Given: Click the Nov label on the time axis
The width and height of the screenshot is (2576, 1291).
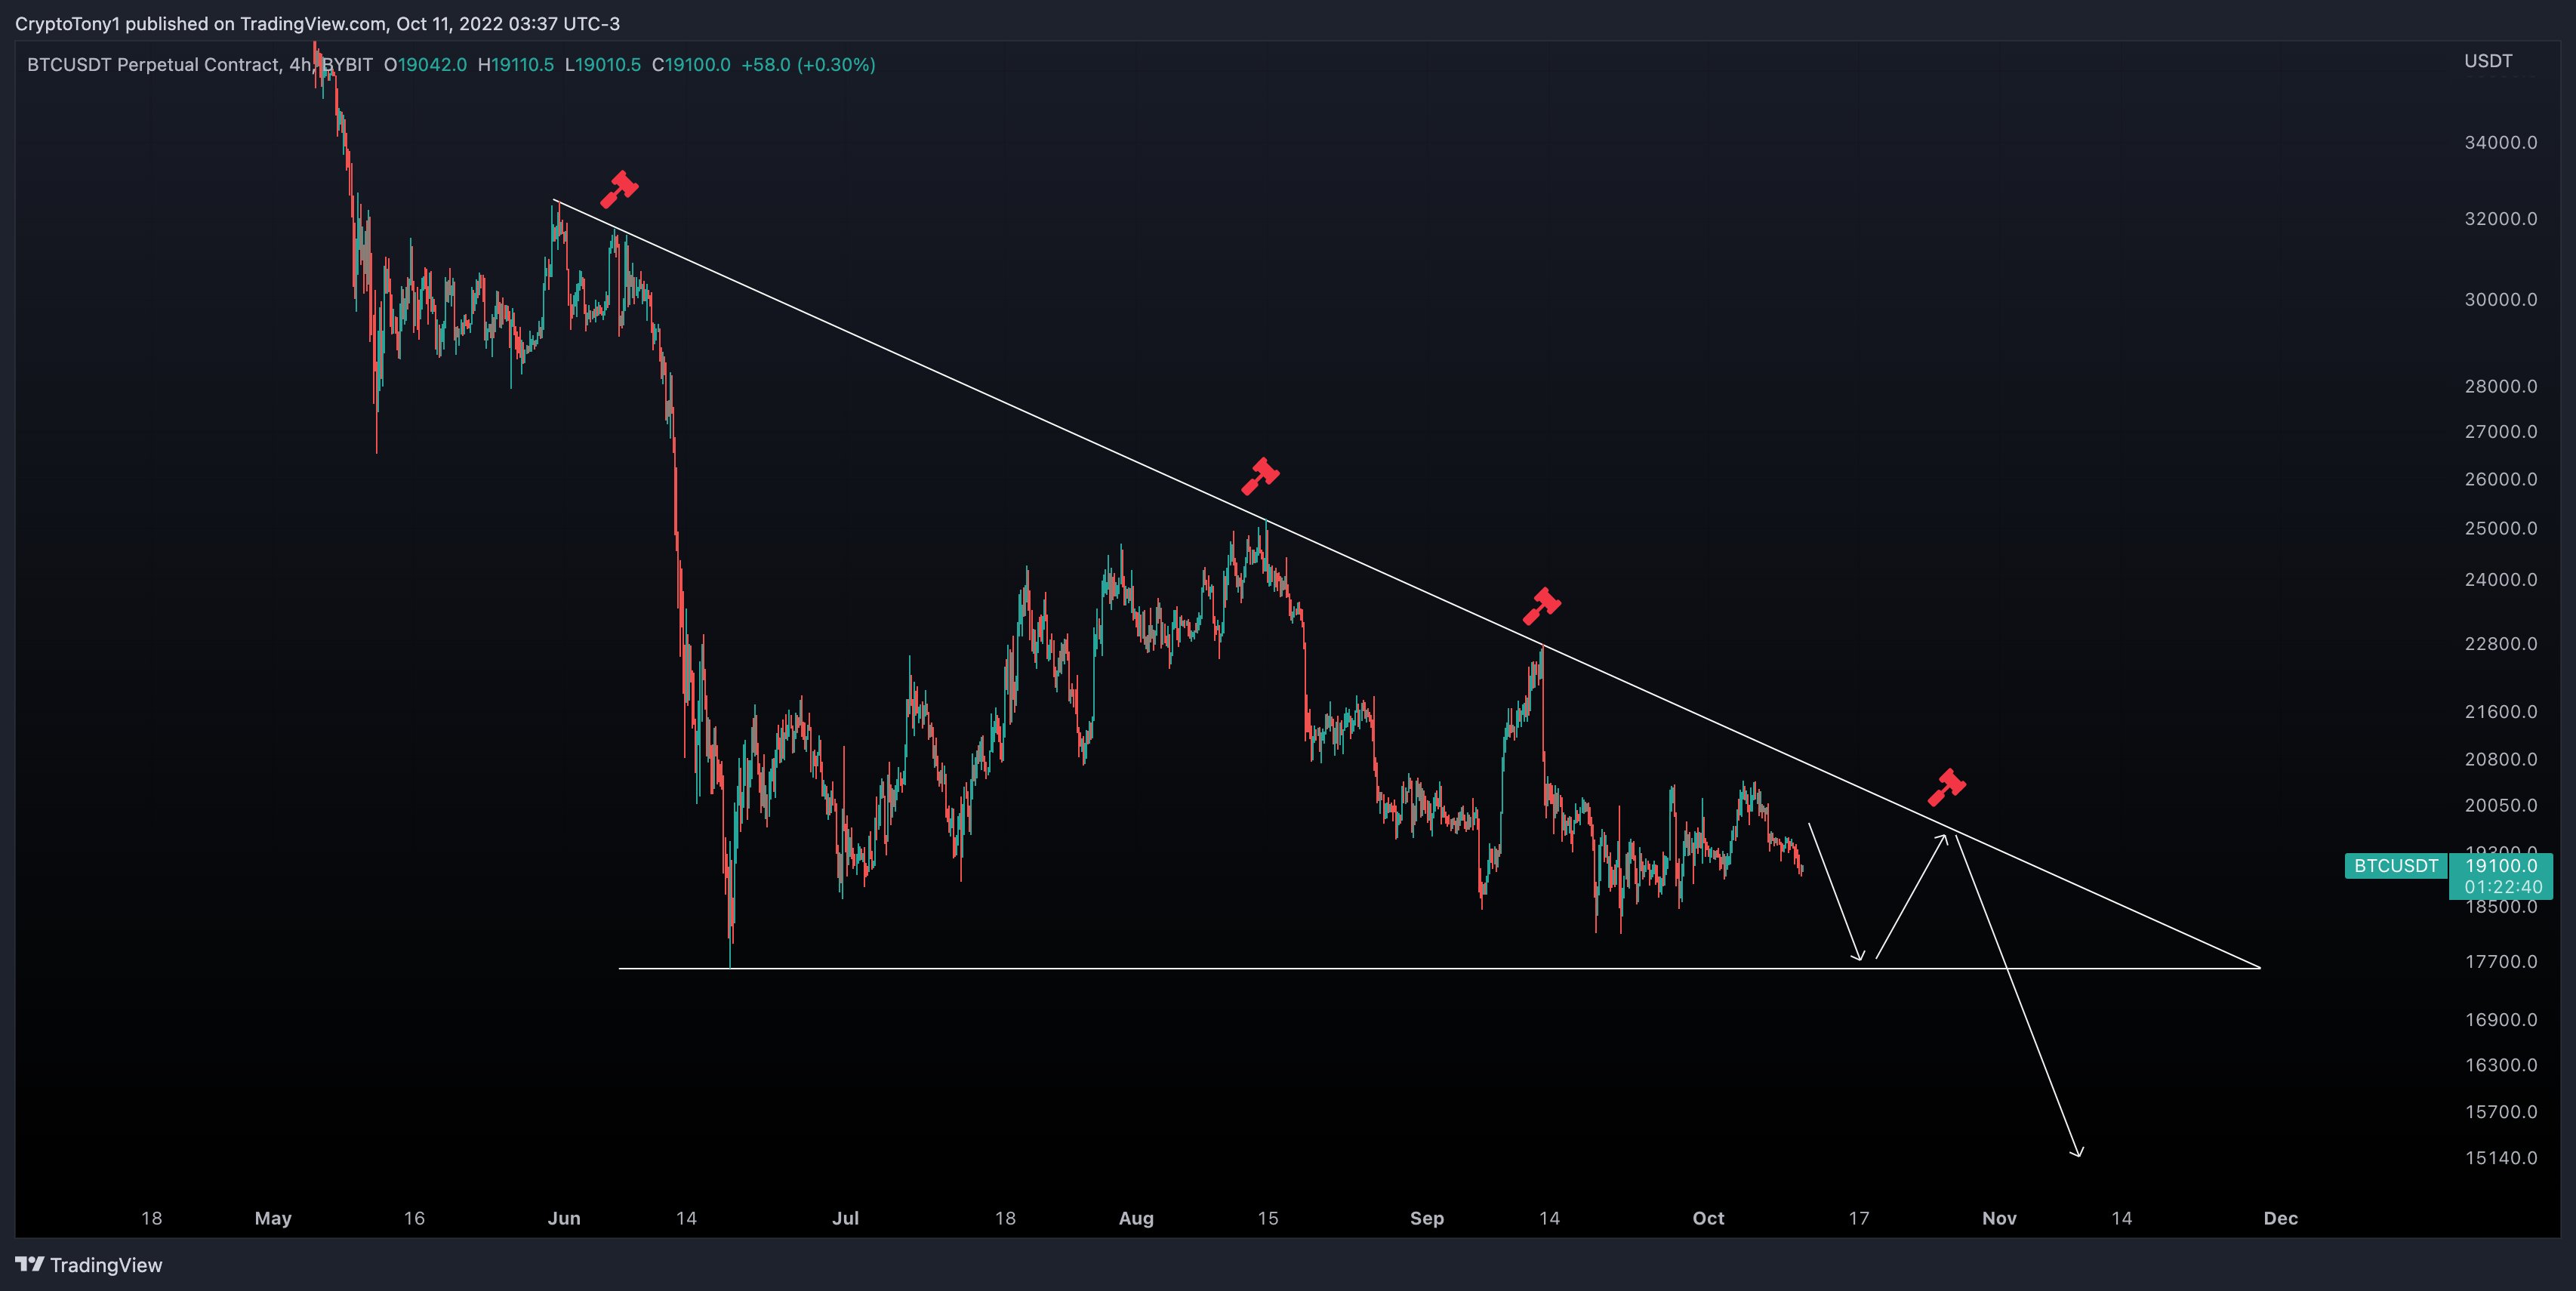Looking at the screenshot, I should (x=1999, y=1218).
